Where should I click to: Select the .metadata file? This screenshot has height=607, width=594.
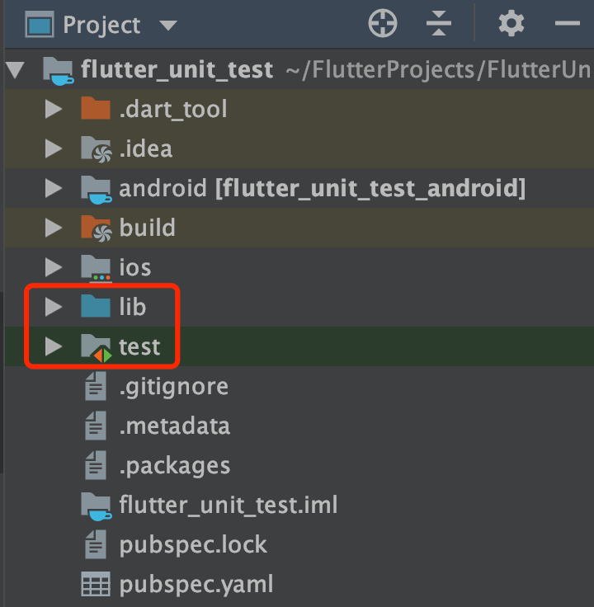point(174,426)
